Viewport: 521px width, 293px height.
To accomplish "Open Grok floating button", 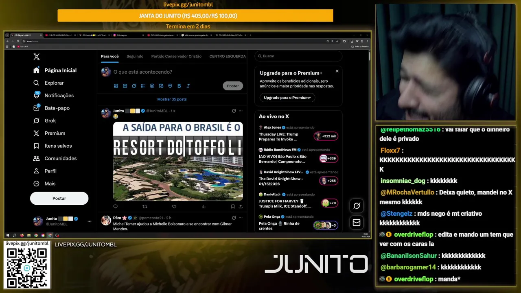I will pyautogui.click(x=357, y=206).
